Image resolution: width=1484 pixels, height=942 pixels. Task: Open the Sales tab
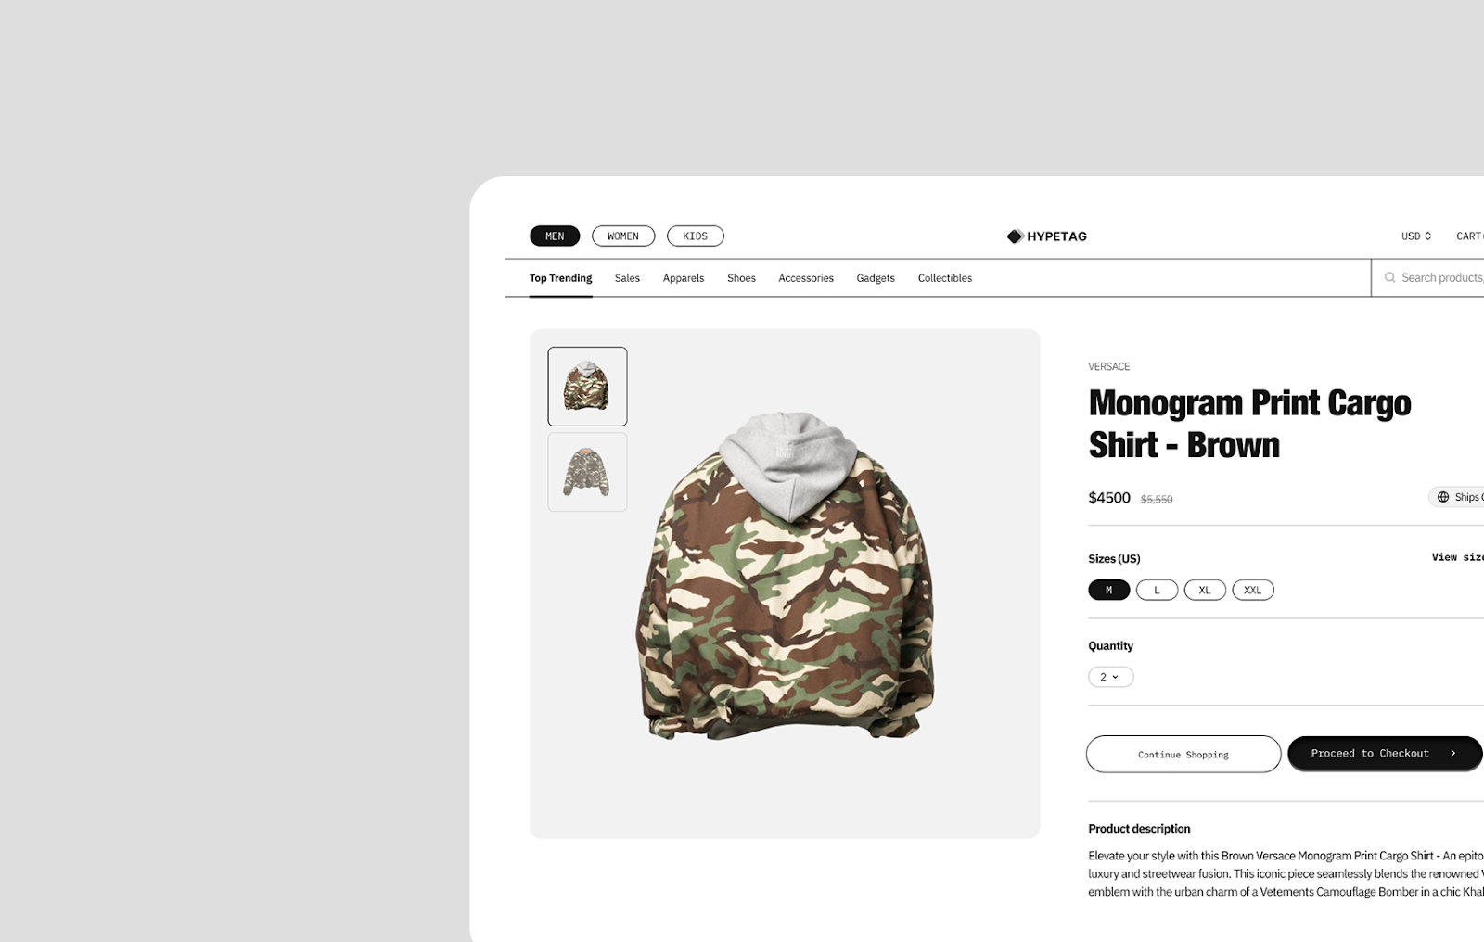click(x=627, y=278)
